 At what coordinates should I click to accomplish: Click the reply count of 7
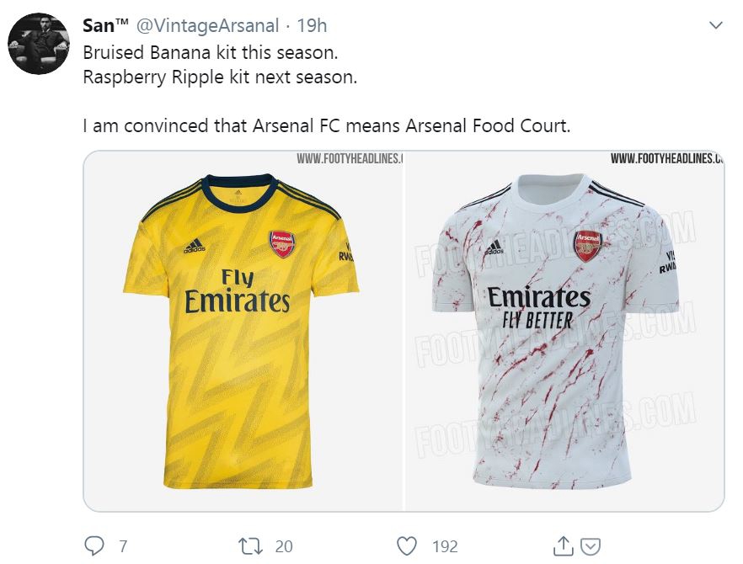click(123, 546)
